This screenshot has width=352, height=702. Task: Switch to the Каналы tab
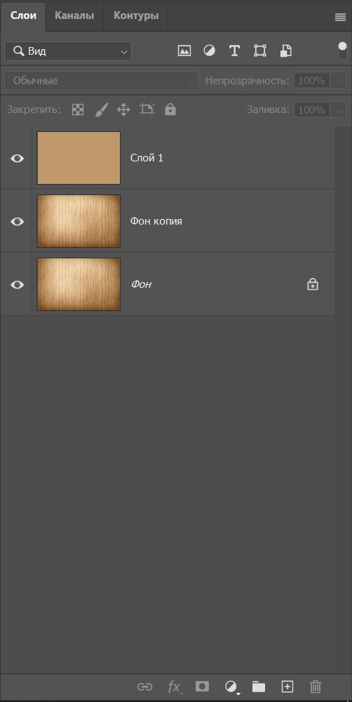click(74, 15)
